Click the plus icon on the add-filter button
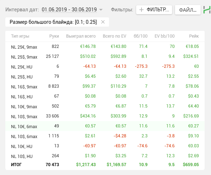 pos(141,10)
